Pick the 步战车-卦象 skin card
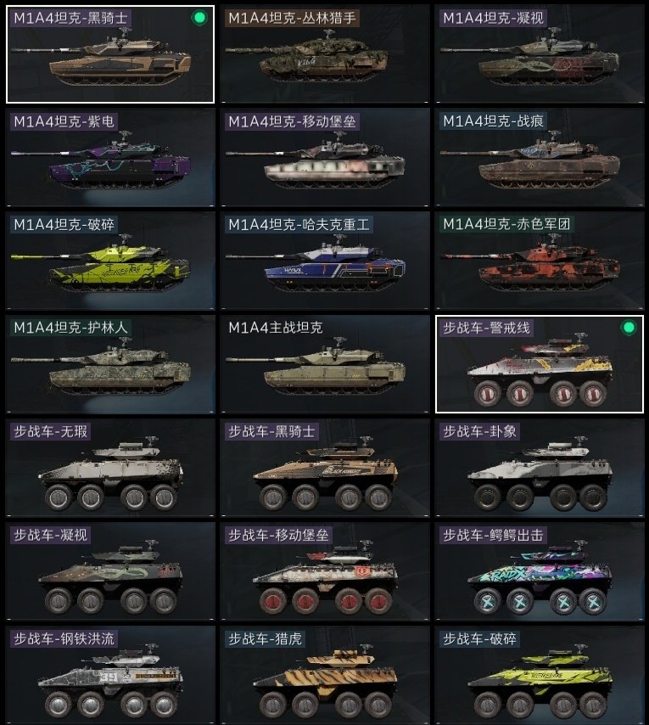Viewport: 649px width, 725px height. click(x=539, y=468)
